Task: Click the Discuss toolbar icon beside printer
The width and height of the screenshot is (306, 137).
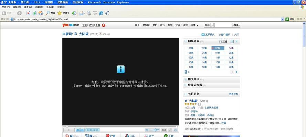Action: (95, 13)
